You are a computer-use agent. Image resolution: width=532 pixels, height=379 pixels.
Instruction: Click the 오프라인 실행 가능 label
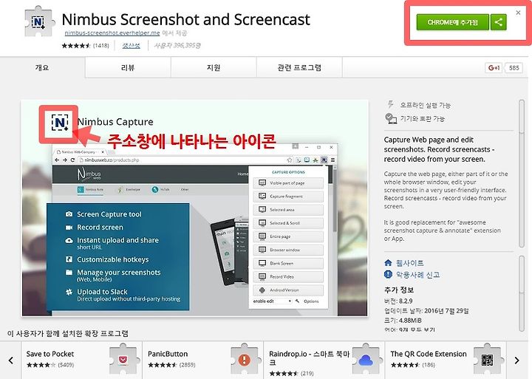(x=425, y=105)
